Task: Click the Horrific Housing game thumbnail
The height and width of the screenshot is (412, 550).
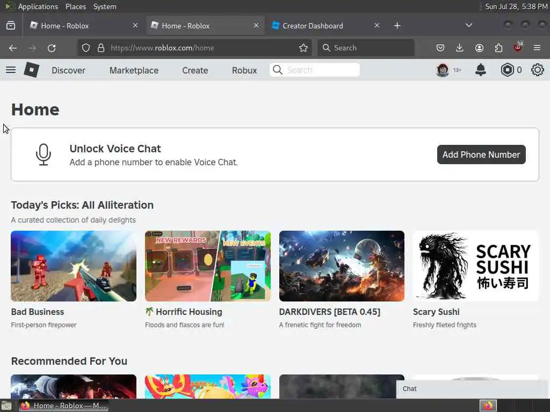Action: tap(208, 266)
